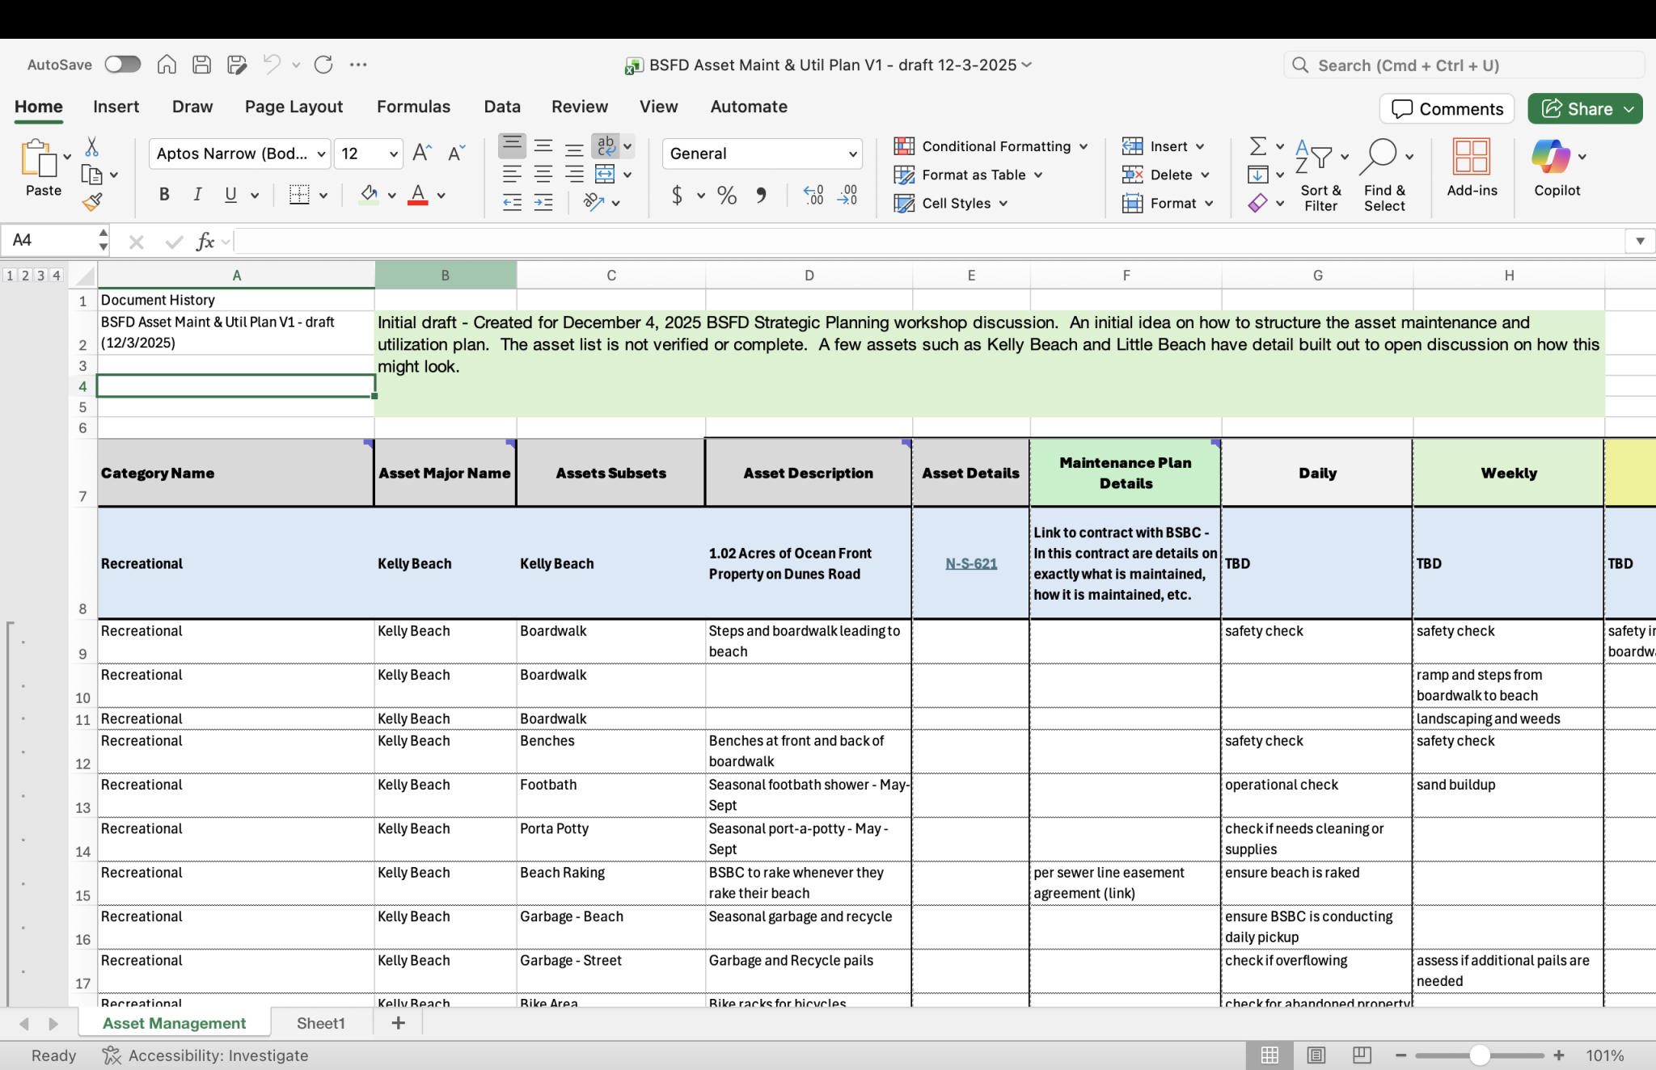1656x1070 pixels.
Task: Toggle the AutoSave switch
Action: coord(123,65)
